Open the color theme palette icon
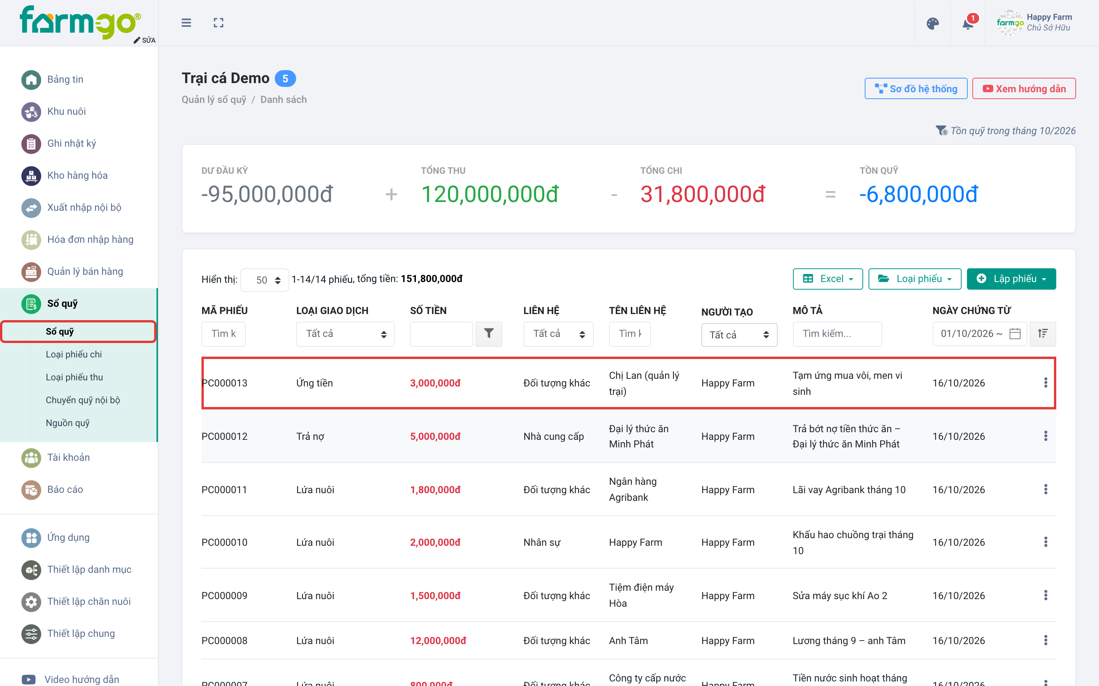Image resolution: width=1099 pixels, height=686 pixels. click(932, 23)
